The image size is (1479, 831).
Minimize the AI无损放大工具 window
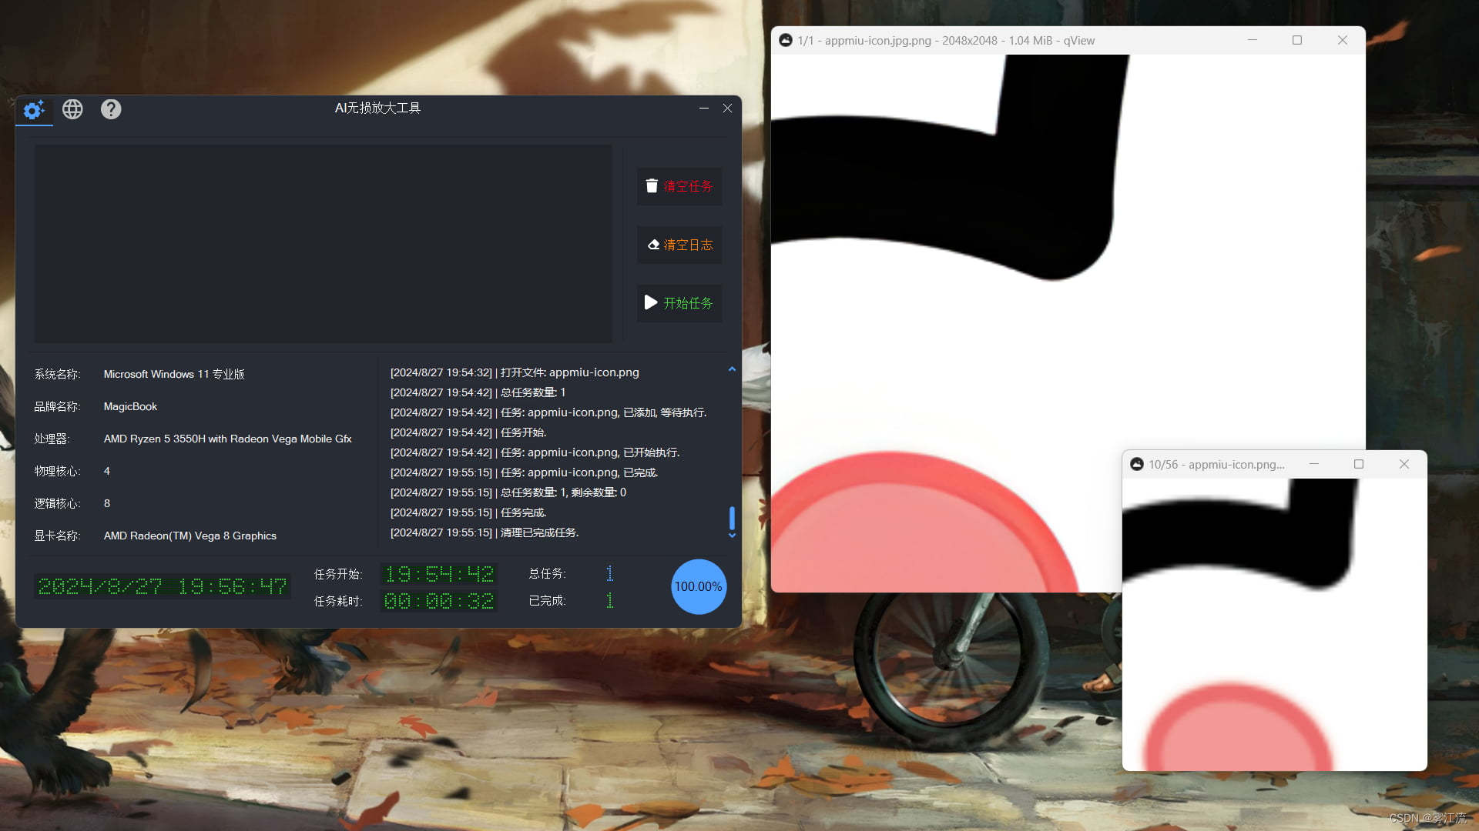[703, 108]
